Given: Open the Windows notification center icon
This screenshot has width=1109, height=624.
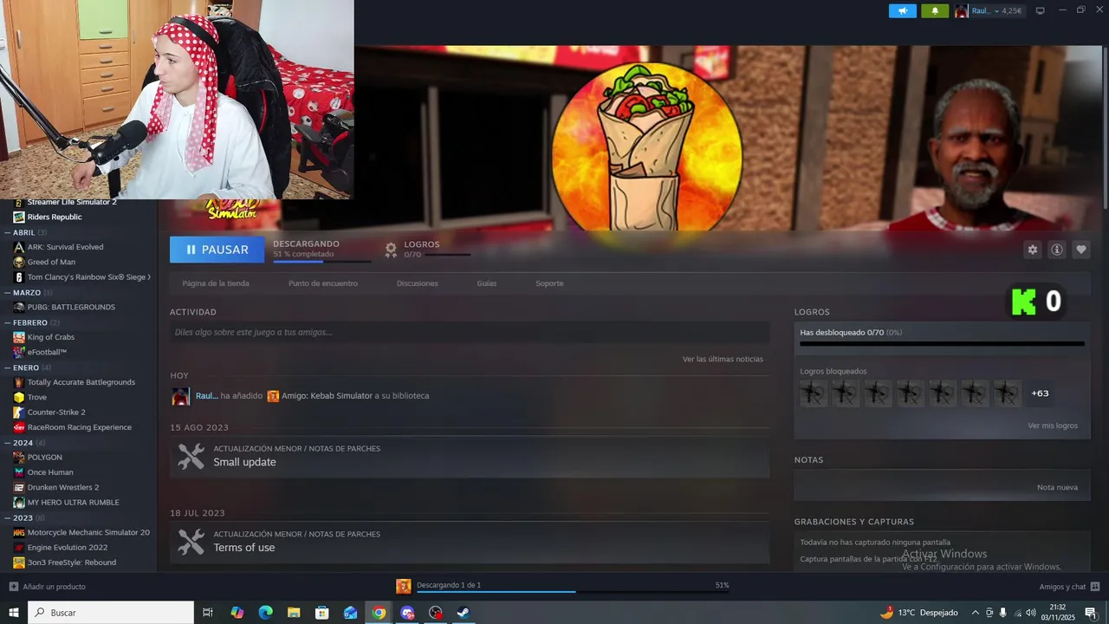Looking at the screenshot, I should click(x=1091, y=613).
